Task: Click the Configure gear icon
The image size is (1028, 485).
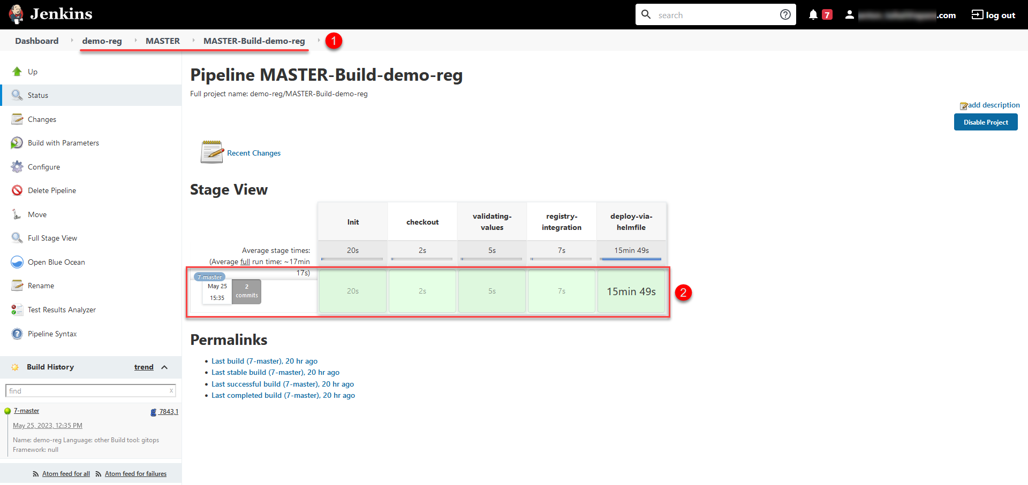Action: pyautogui.click(x=17, y=167)
